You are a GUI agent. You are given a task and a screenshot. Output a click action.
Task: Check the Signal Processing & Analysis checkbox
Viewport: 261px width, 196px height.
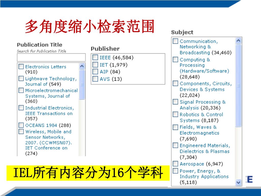click(x=175, y=102)
